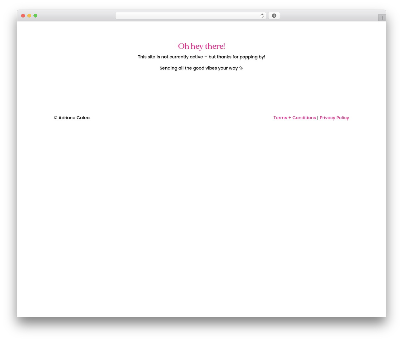Focus the browser address bar
Image resolution: width=403 pixels, height=341 pixels.
point(190,16)
